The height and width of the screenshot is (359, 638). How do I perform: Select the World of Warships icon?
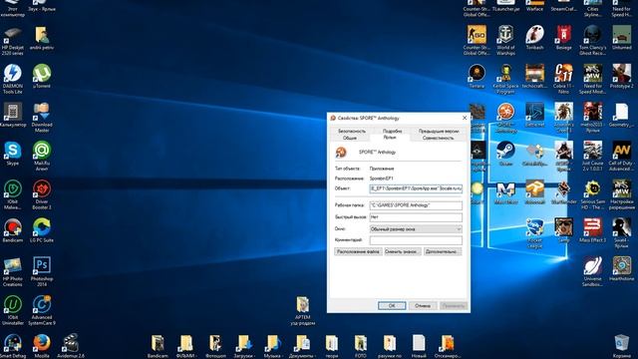[x=505, y=40]
